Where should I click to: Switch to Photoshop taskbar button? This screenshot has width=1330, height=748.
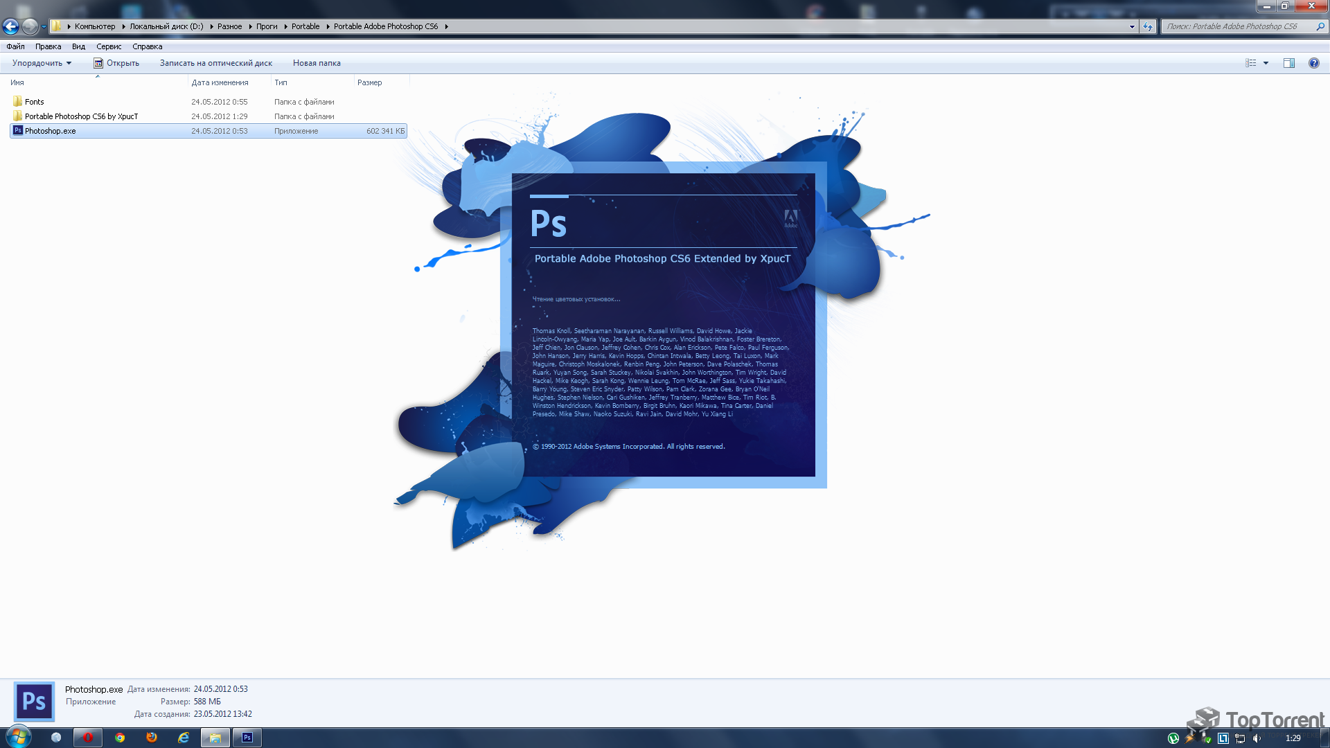(247, 738)
